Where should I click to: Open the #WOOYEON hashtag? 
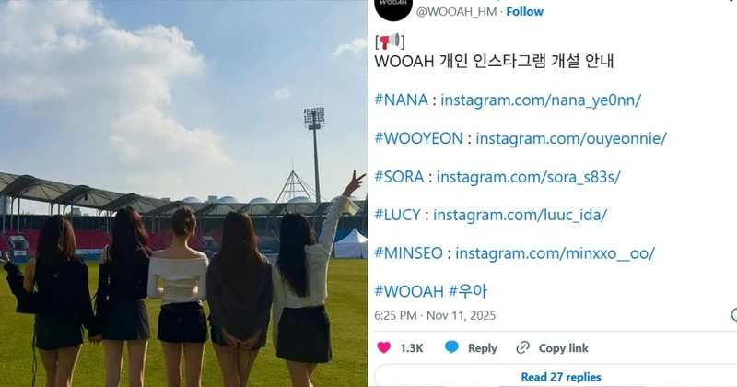[419, 139]
